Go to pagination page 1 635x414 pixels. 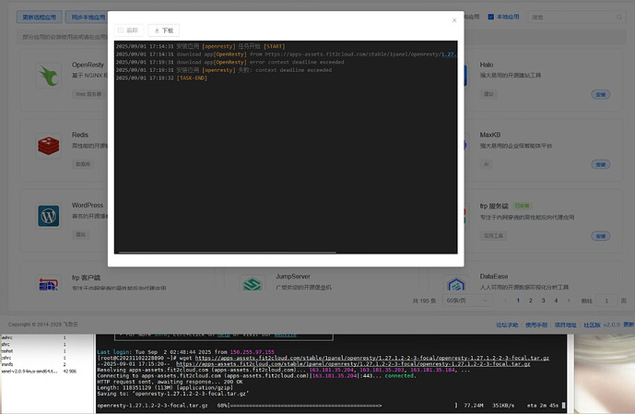518,301
